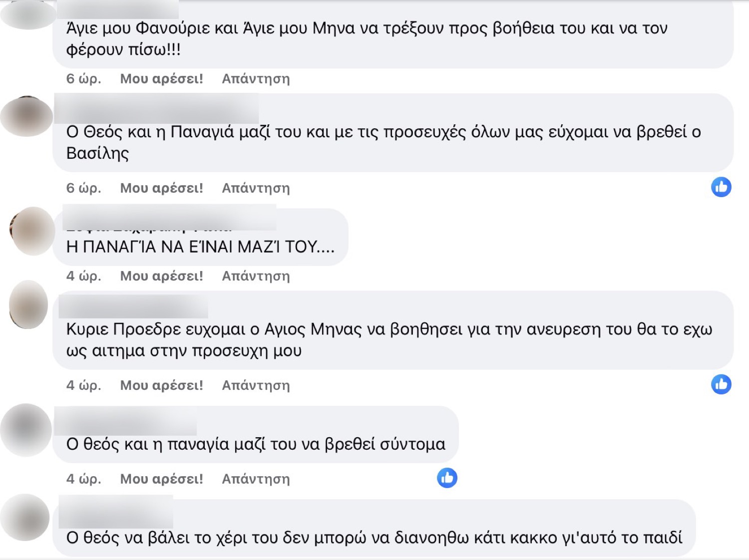
Task: Like the Η ΠΑΝΑΓΊΑ ΝΑ ΕΊΝΑΙ ΜΑΖΊ ΤΟΥ comment
Action: pyautogui.click(x=161, y=276)
